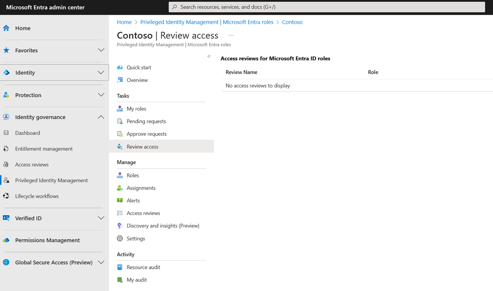The height and width of the screenshot is (291, 493).
Task: Click the Quick start cloud icon
Action: 120,67
